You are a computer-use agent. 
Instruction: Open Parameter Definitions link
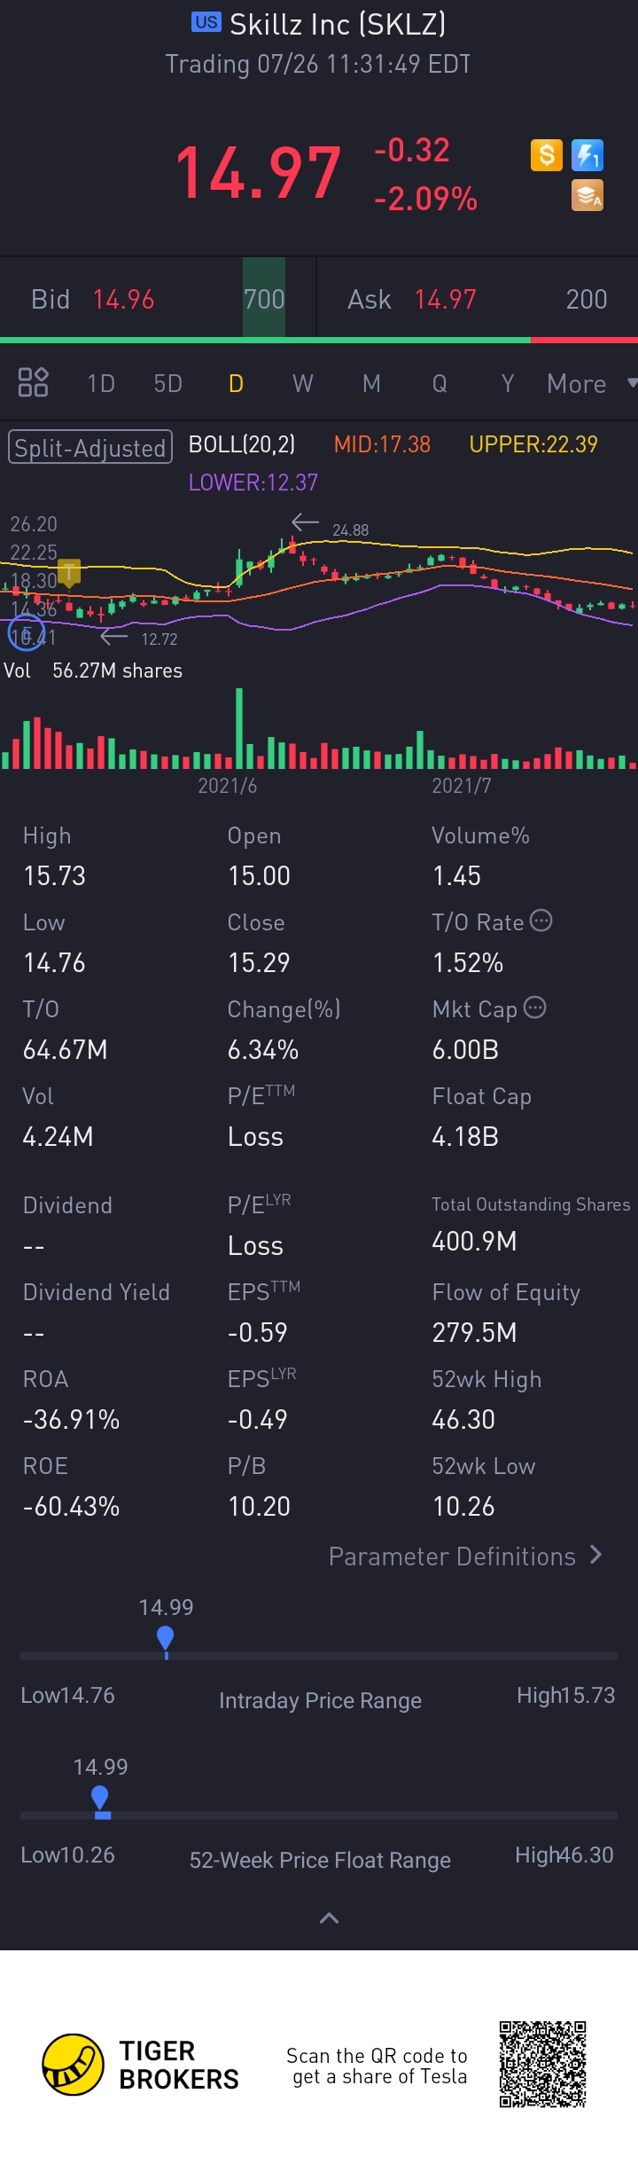pos(465,1557)
